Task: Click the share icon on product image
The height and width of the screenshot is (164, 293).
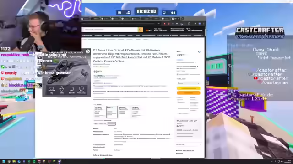Action: (x=87, y=51)
